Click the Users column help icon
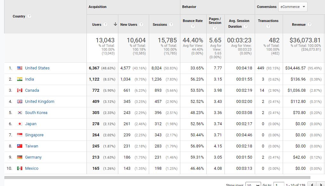 click(x=106, y=25)
